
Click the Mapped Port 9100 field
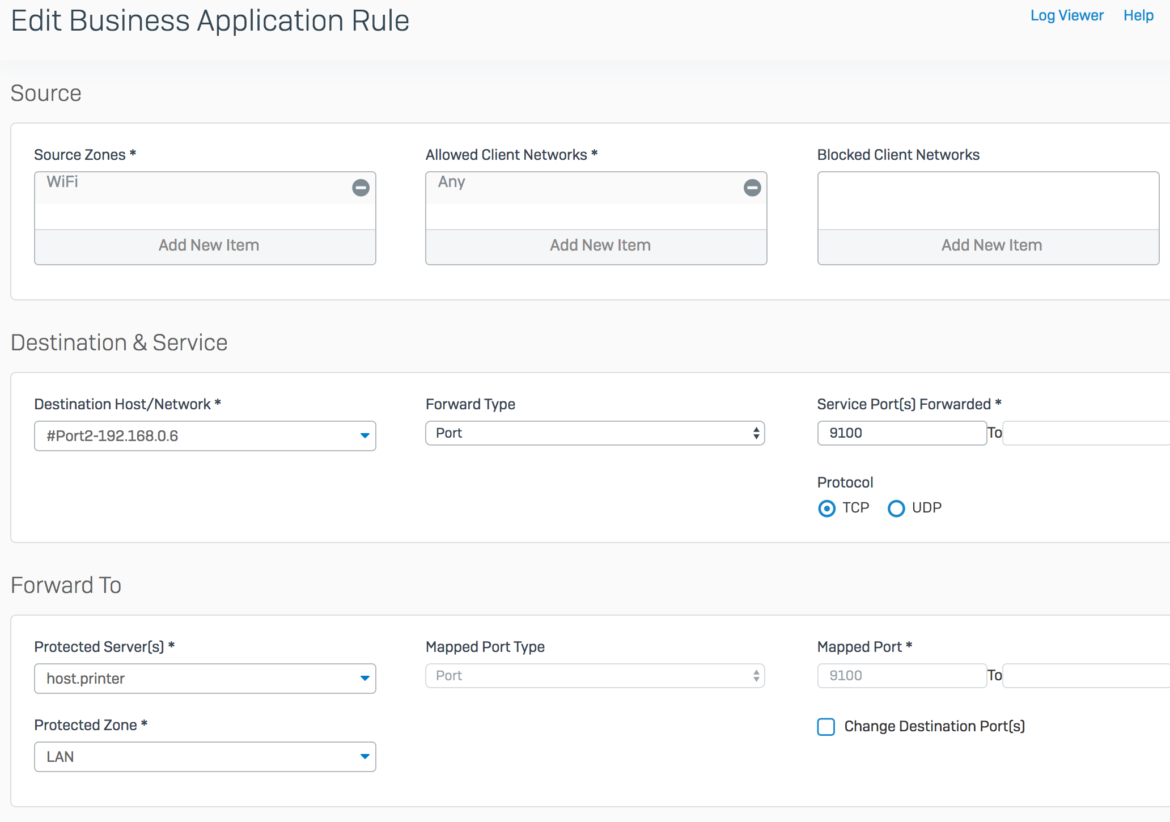902,676
